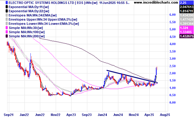The image size is (194, 118).
Task: Click the dark purple swatch beside Simple MA:Wk:200
Action: click(6, 36)
